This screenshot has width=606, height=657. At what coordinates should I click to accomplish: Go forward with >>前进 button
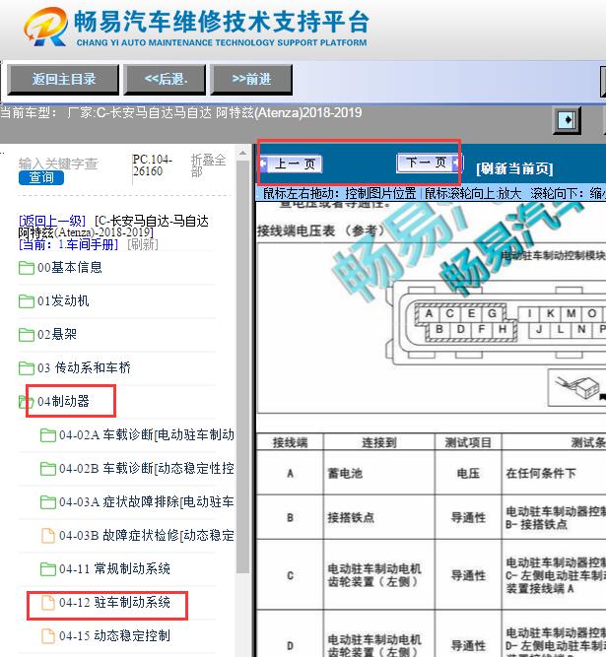pos(251,79)
